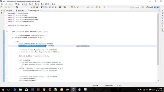Click the Outline view icon in right trim
The image size is (164, 92).
(162, 18)
